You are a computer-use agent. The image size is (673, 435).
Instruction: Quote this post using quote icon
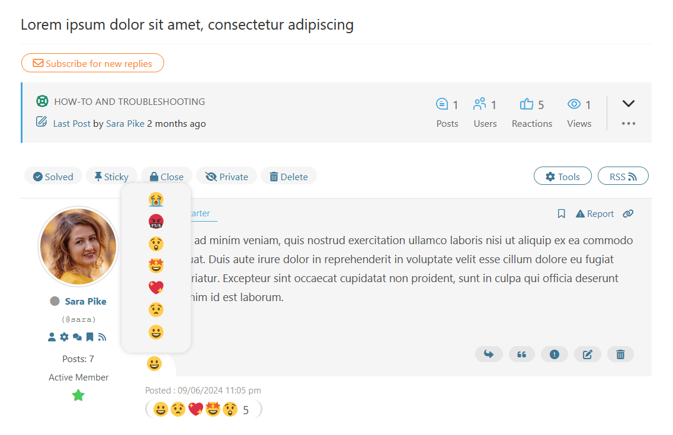point(522,354)
